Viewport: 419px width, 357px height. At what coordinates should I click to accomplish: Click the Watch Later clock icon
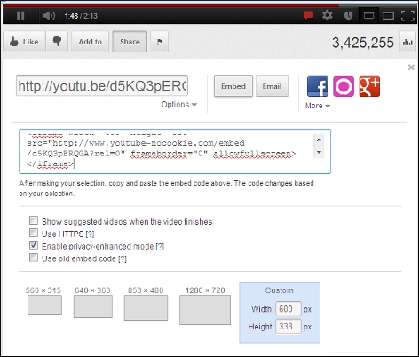[348, 15]
